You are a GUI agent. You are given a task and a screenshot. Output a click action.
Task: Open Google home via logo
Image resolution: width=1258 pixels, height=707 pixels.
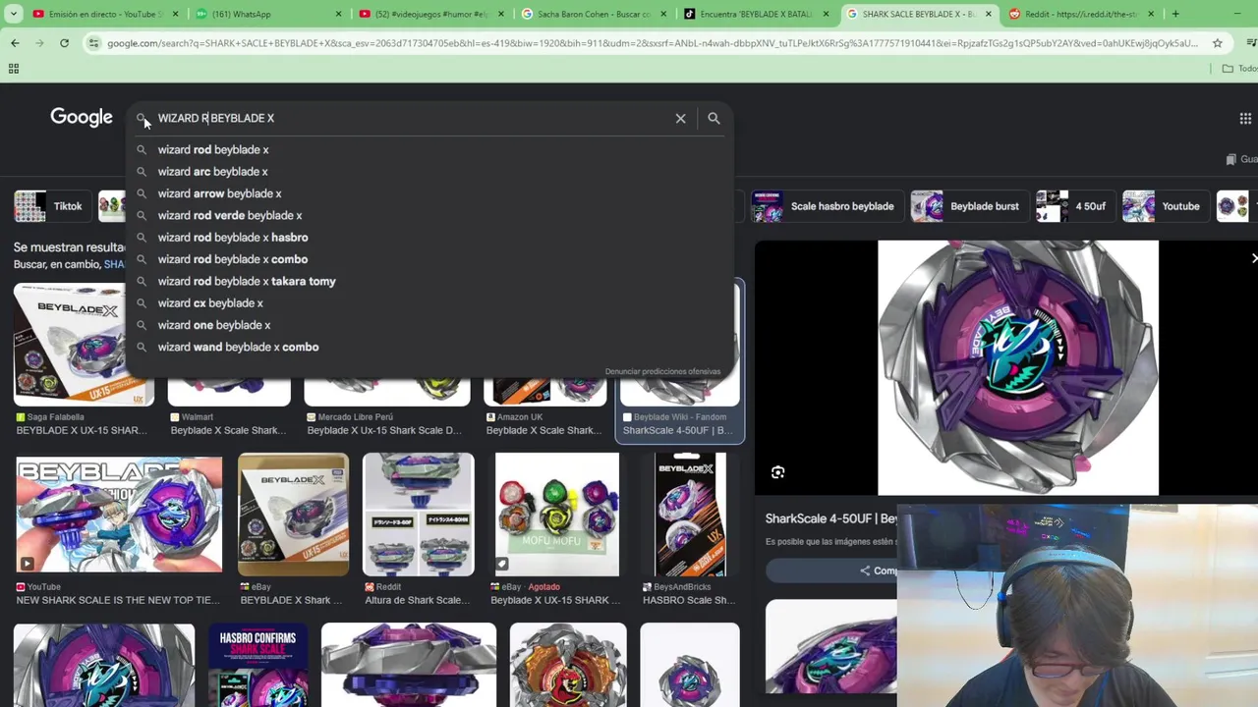(82, 118)
